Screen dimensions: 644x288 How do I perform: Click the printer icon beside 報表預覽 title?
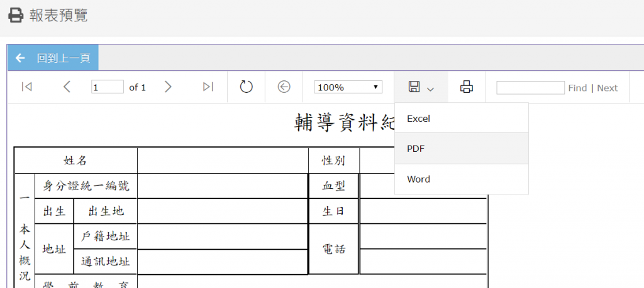(16, 16)
